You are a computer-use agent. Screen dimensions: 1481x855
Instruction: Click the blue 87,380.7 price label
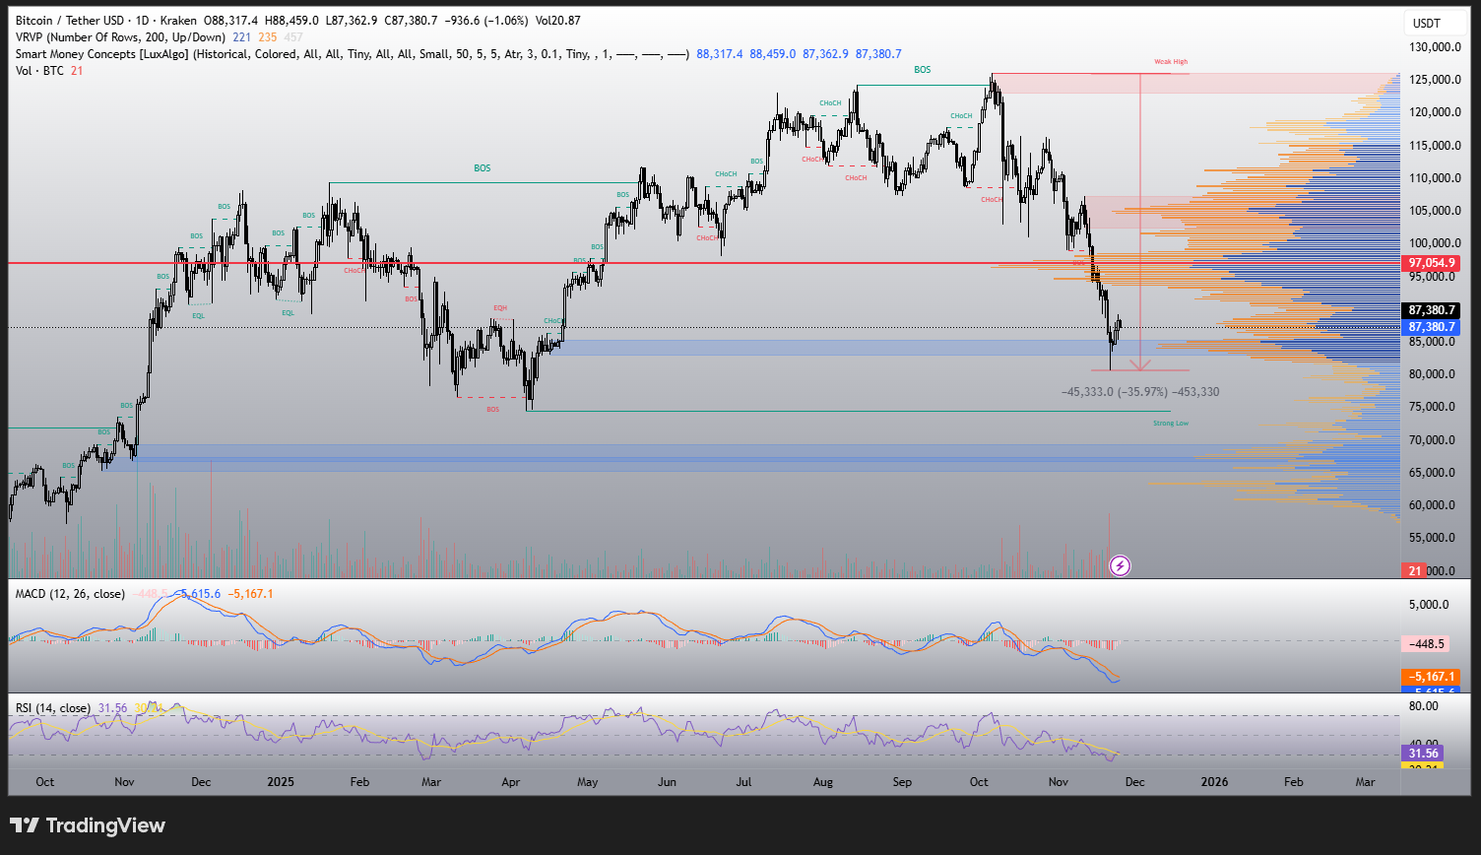click(1432, 327)
